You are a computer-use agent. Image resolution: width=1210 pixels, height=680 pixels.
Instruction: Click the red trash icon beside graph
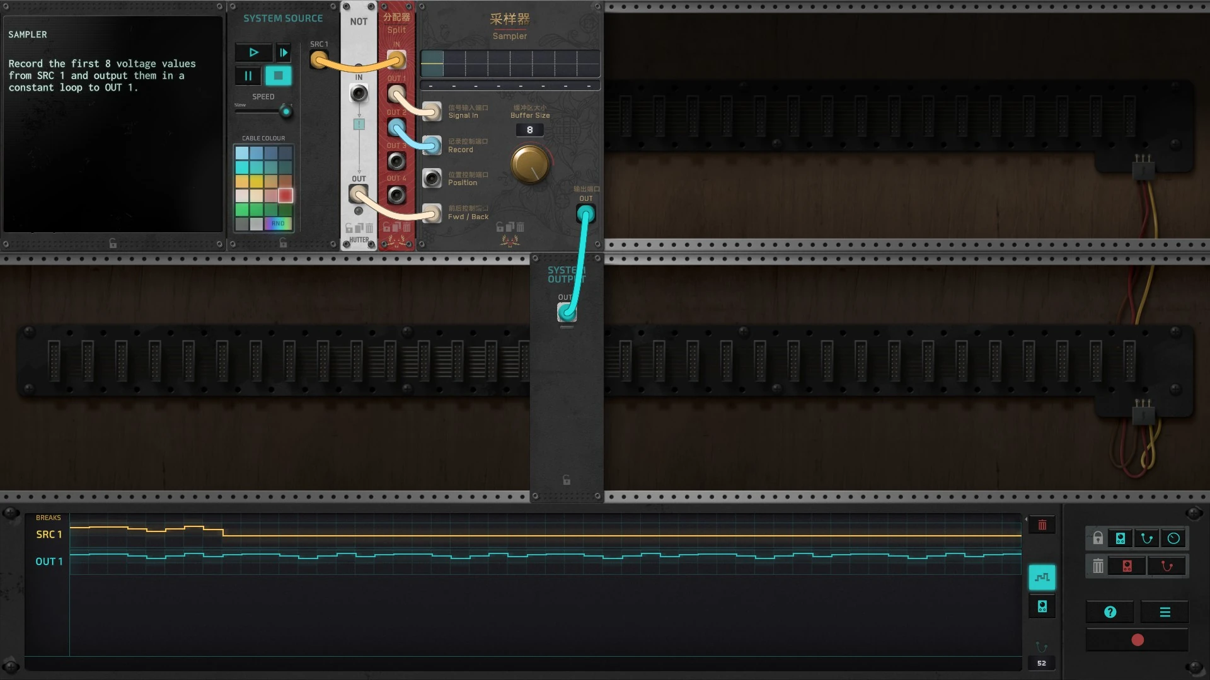click(1042, 525)
